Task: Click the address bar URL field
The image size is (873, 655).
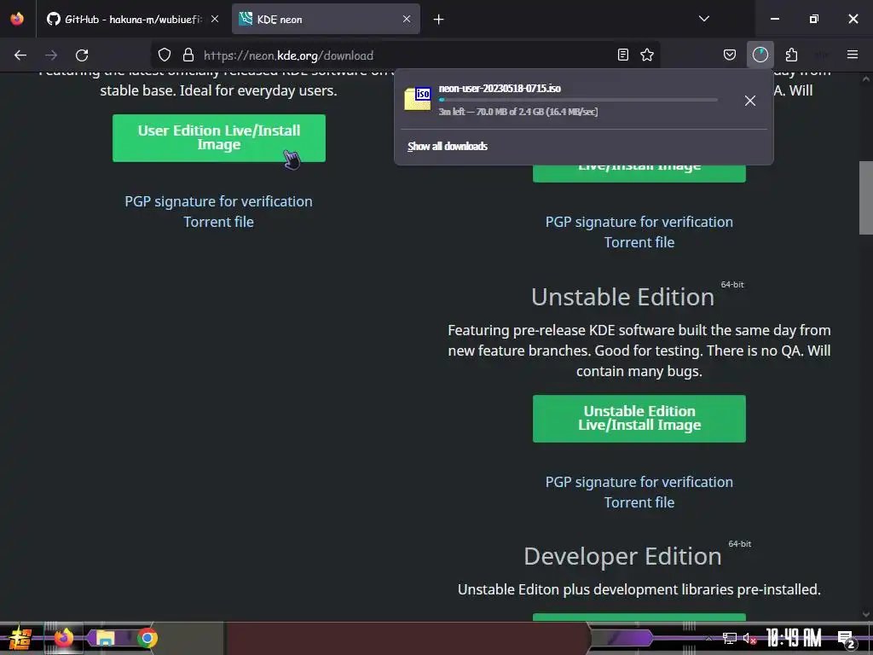Action: 407,55
